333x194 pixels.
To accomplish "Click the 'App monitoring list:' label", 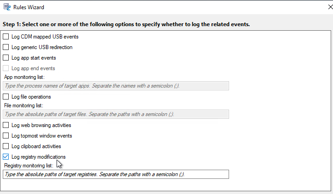I will coord(24,77).
